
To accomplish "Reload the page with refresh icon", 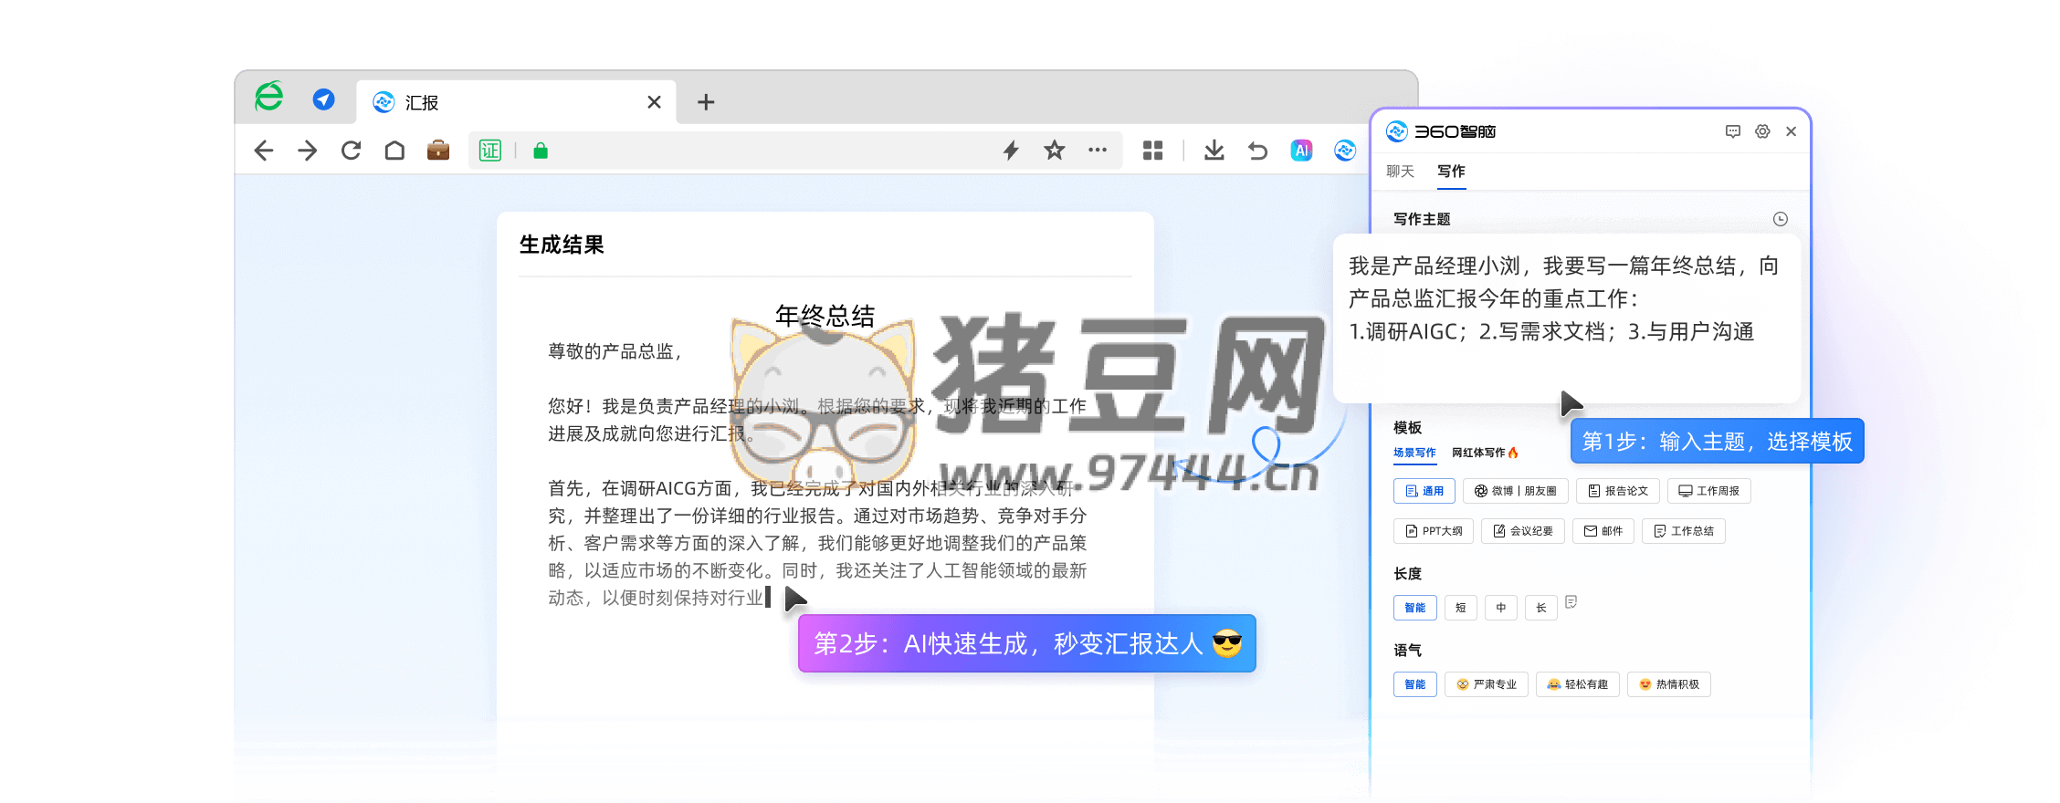I will tap(351, 151).
